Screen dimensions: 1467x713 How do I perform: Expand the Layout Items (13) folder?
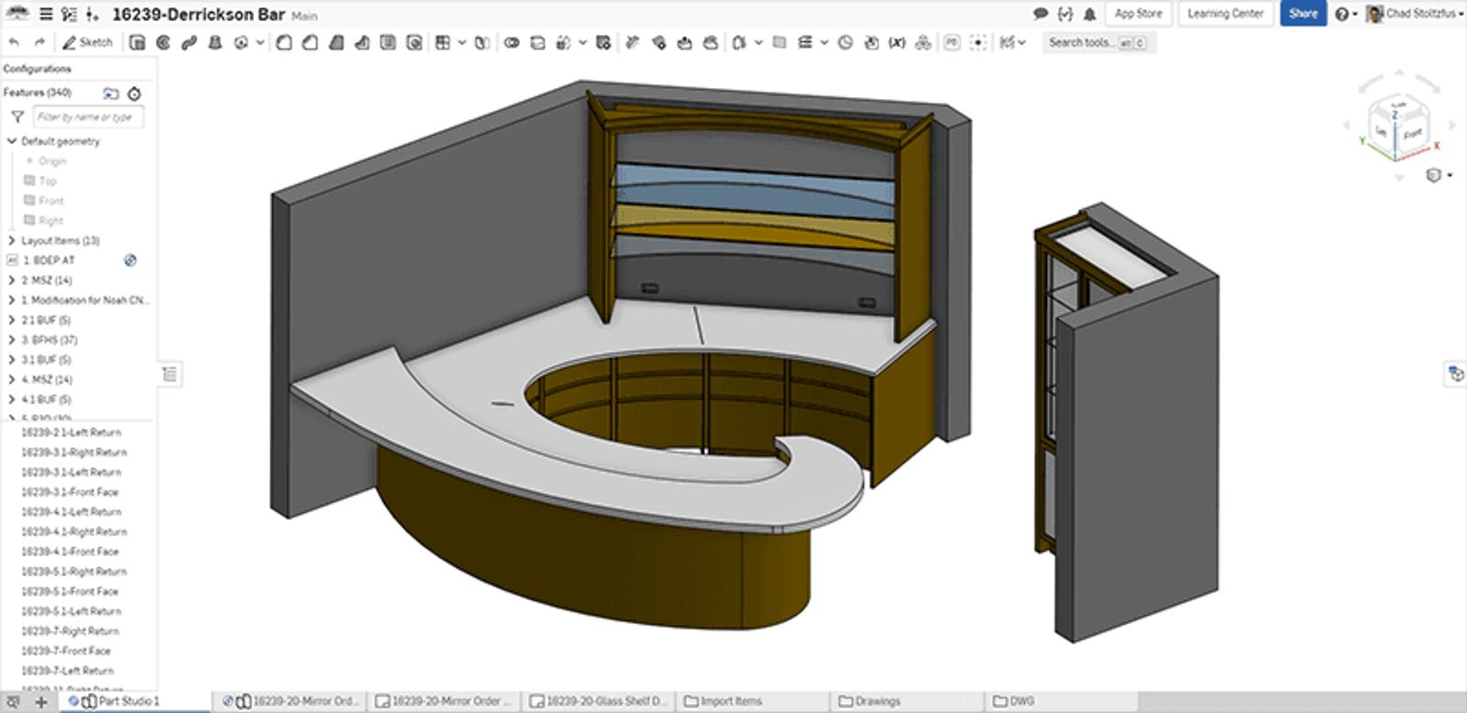pos(12,241)
